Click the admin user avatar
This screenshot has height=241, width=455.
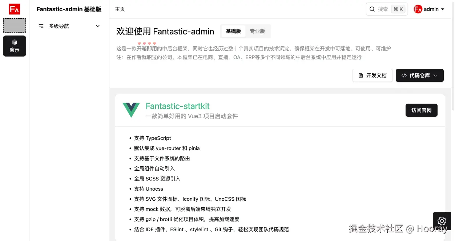click(418, 9)
